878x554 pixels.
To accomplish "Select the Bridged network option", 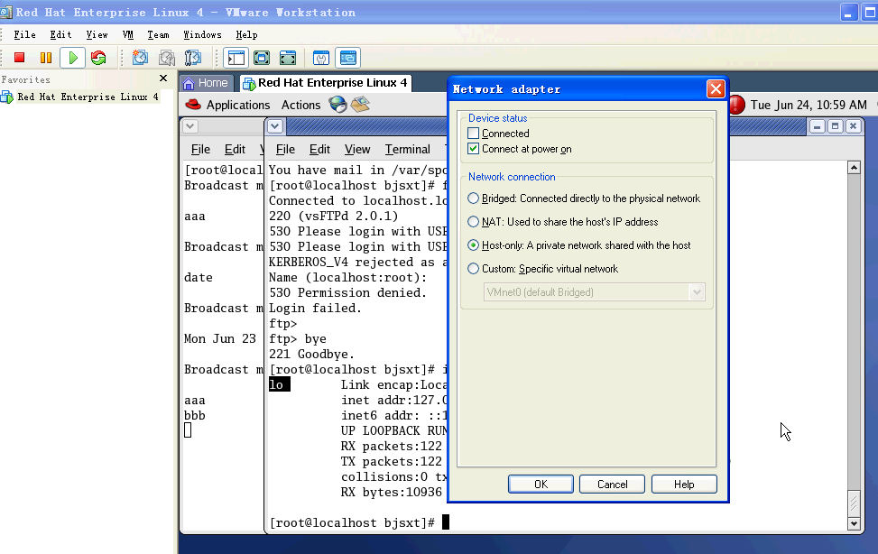I will pos(474,199).
